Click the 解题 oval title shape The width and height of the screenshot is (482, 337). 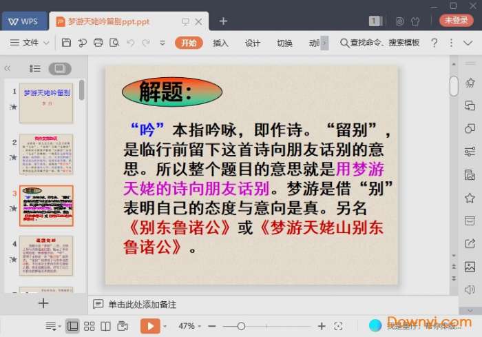tap(172, 92)
